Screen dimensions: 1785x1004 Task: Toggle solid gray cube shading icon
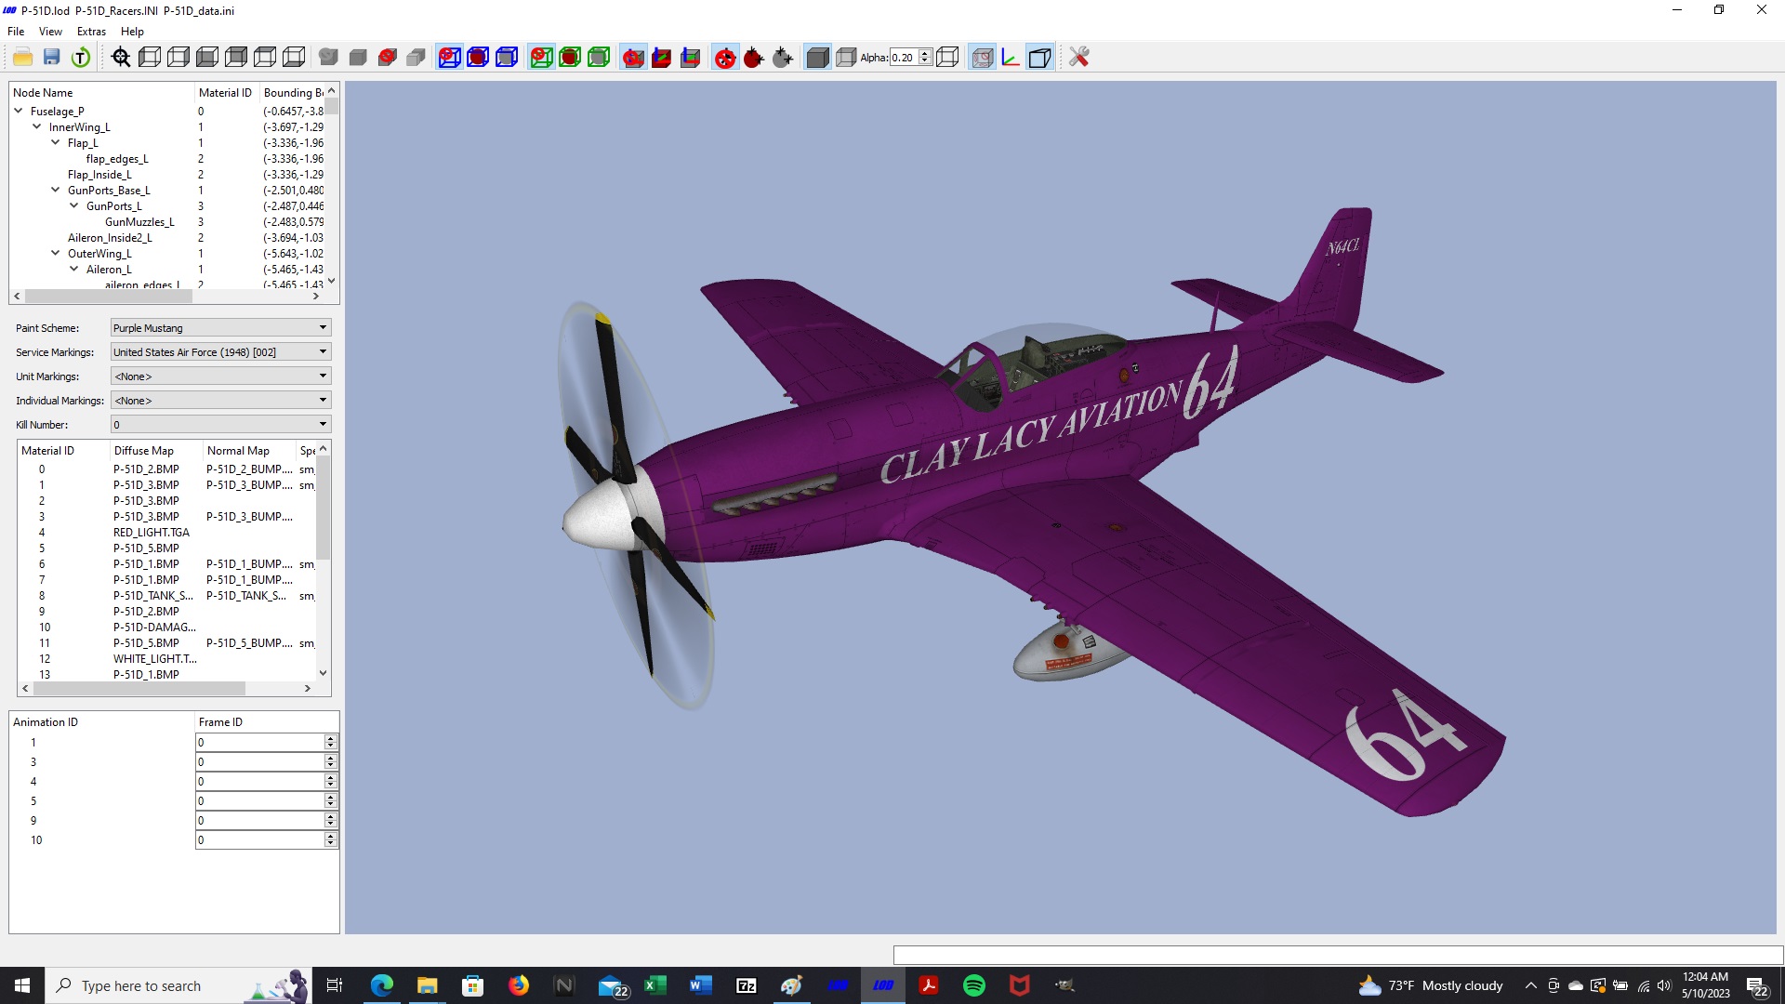817,58
